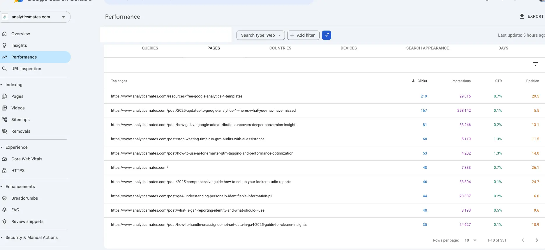Click the Removals crossed-eye icon
Screen dimensions: 545x250
4,131
